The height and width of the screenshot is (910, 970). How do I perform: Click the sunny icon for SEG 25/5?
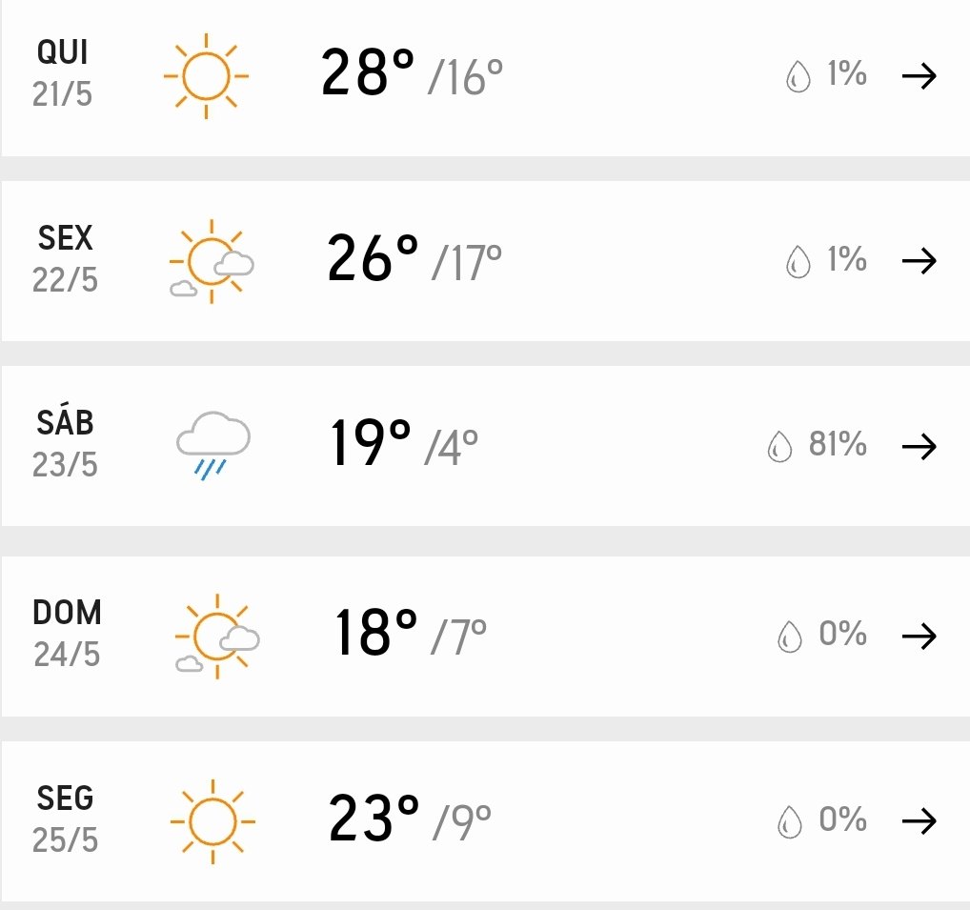[x=212, y=821]
